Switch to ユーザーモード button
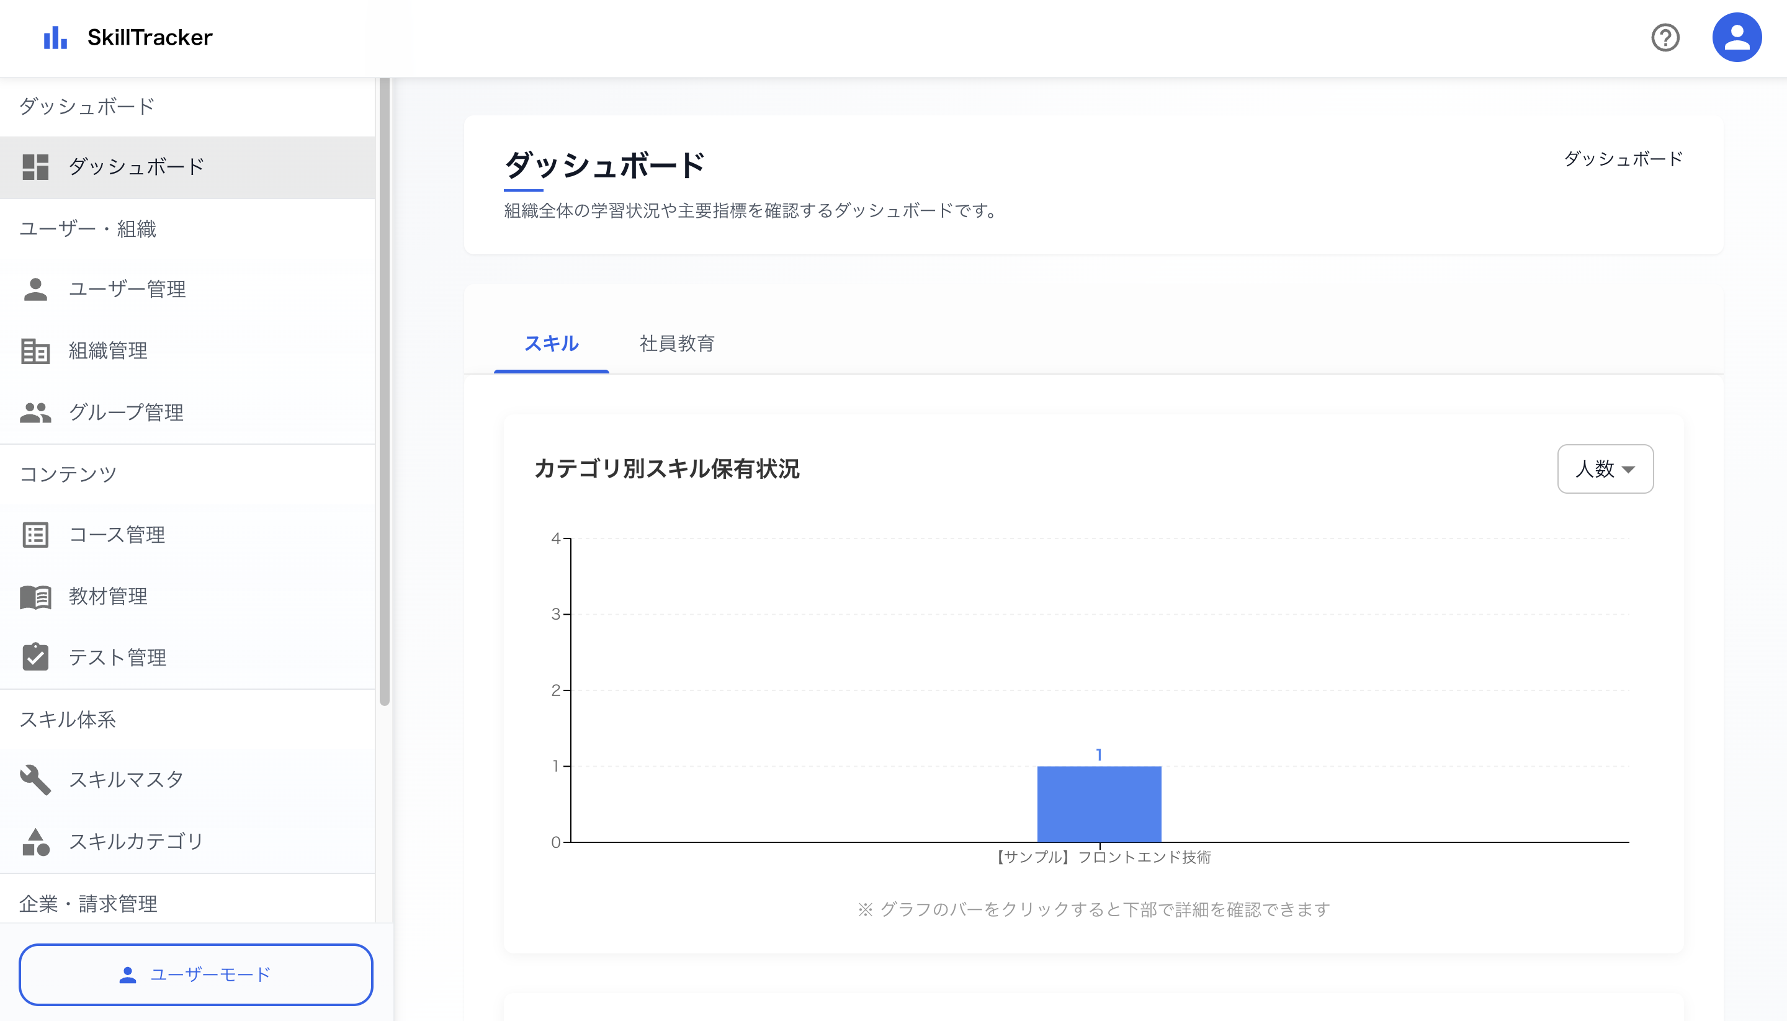Screen dimensions: 1787x1021 point(195,974)
